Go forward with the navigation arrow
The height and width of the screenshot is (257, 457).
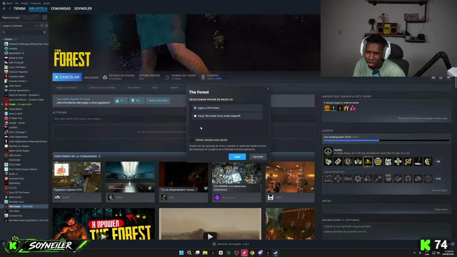tap(9, 9)
